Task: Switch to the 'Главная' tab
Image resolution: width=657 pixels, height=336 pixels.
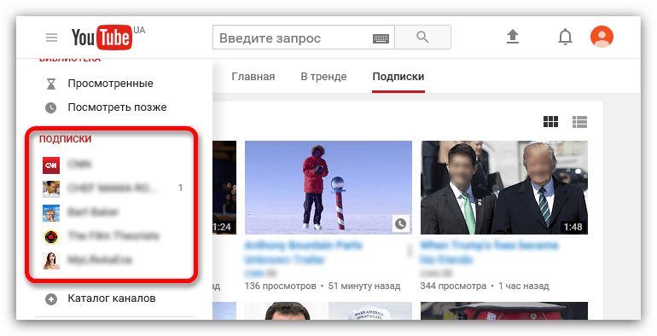Action: 253,77
